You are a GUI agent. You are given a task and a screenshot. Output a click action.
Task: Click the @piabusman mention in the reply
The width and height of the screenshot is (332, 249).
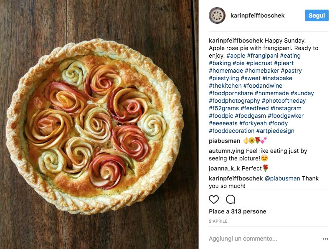pos(282,178)
